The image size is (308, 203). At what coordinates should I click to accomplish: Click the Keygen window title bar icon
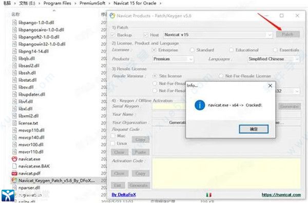(112, 16)
